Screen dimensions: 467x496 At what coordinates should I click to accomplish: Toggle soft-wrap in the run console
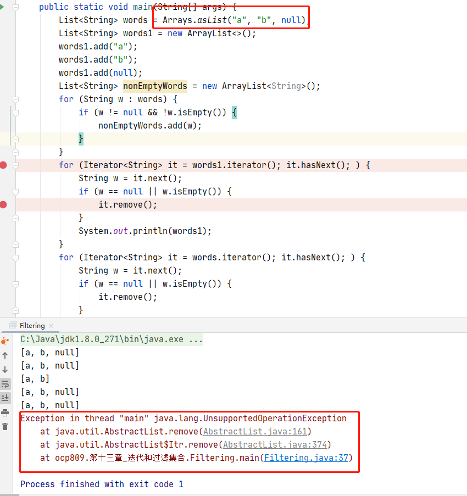click(5, 384)
